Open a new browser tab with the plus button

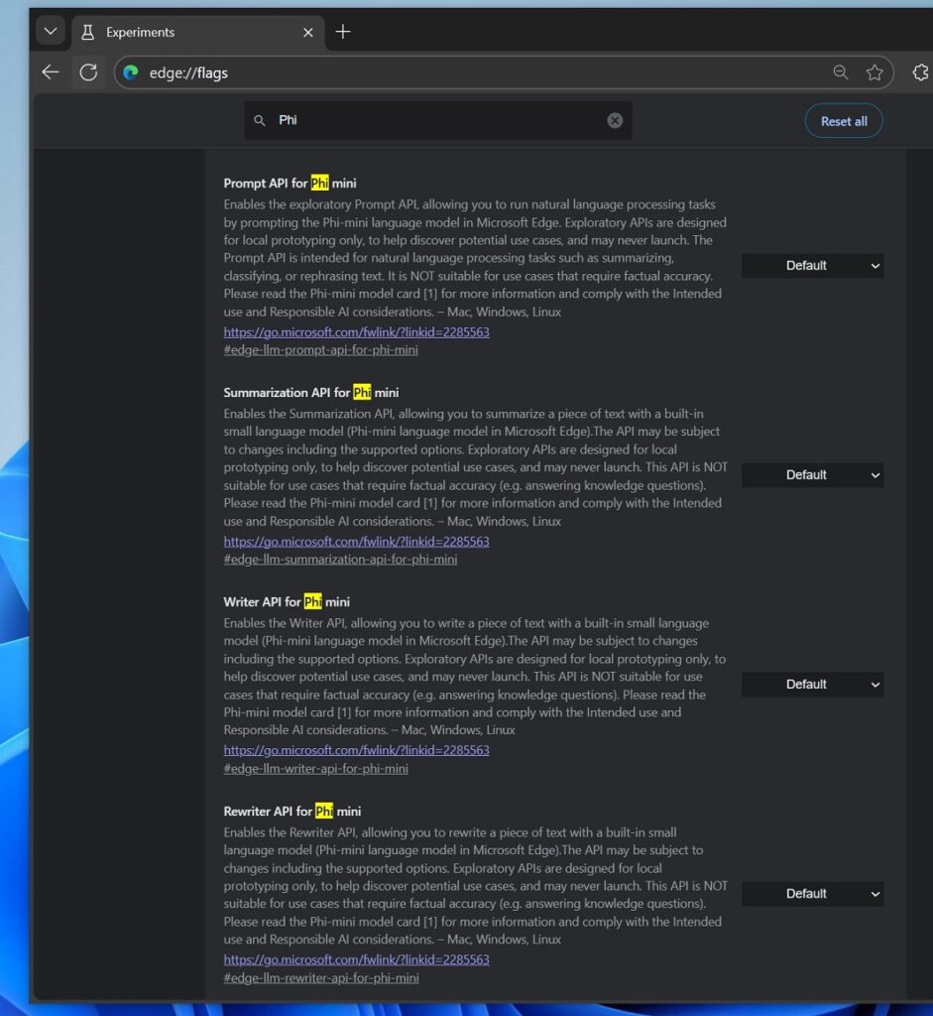click(x=343, y=31)
